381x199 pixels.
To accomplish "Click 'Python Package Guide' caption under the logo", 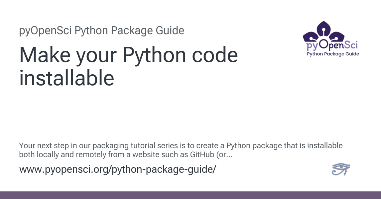I will (333, 54).
